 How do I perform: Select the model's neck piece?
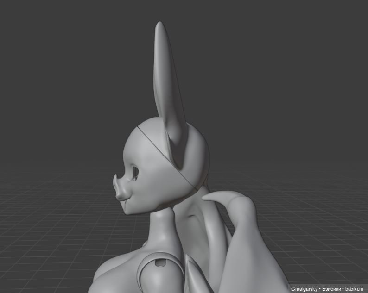click(x=162, y=229)
